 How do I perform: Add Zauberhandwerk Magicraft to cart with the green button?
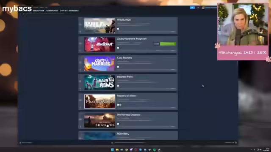click(168, 44)
